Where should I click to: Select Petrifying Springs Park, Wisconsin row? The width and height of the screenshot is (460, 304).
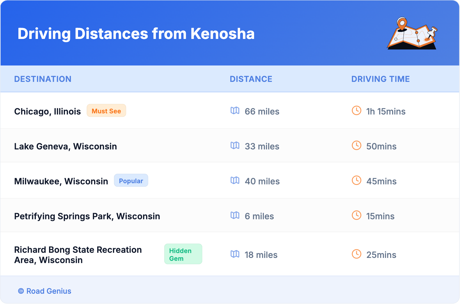(87, 216)
